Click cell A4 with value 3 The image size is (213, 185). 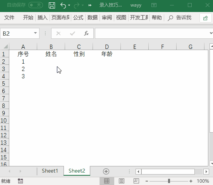pyautogui.click(x=23, y=76)
